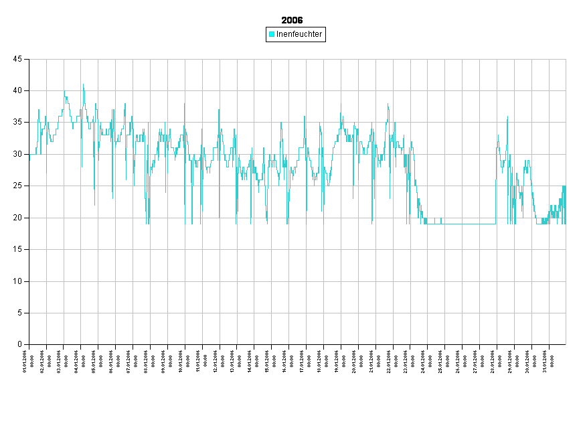Image resolution: width=585 pixels, height=432 pixels.
Task: Click the bottom-left origin corner of the plot
Action: click(29, 344)
